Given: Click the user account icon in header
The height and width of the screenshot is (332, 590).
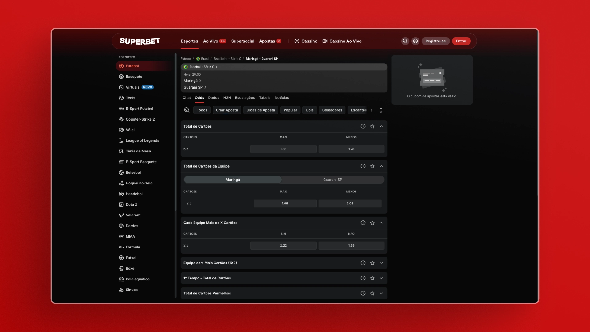Looking at the screenshot, I should pyautogui.click(x=415, y=41).
